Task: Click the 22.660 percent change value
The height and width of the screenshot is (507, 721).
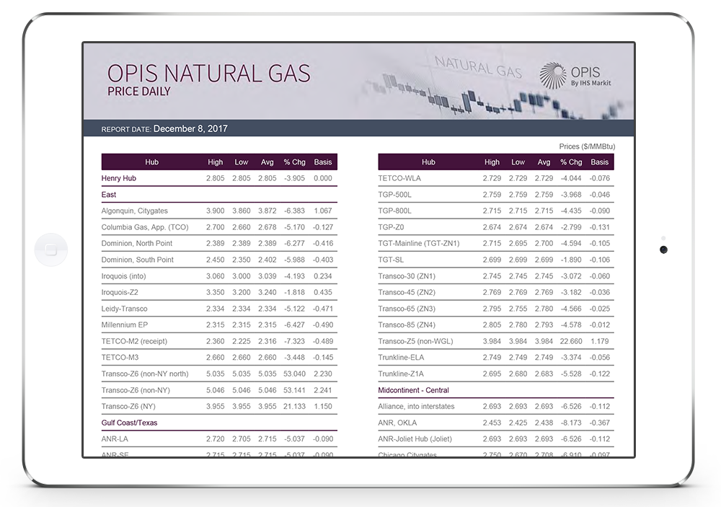Action: click(571, 341)
